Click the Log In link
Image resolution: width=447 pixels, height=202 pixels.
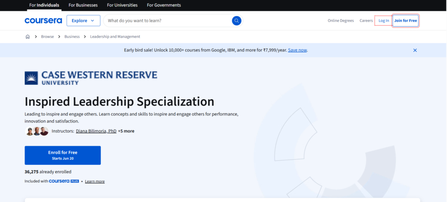(x=384, y=21)
